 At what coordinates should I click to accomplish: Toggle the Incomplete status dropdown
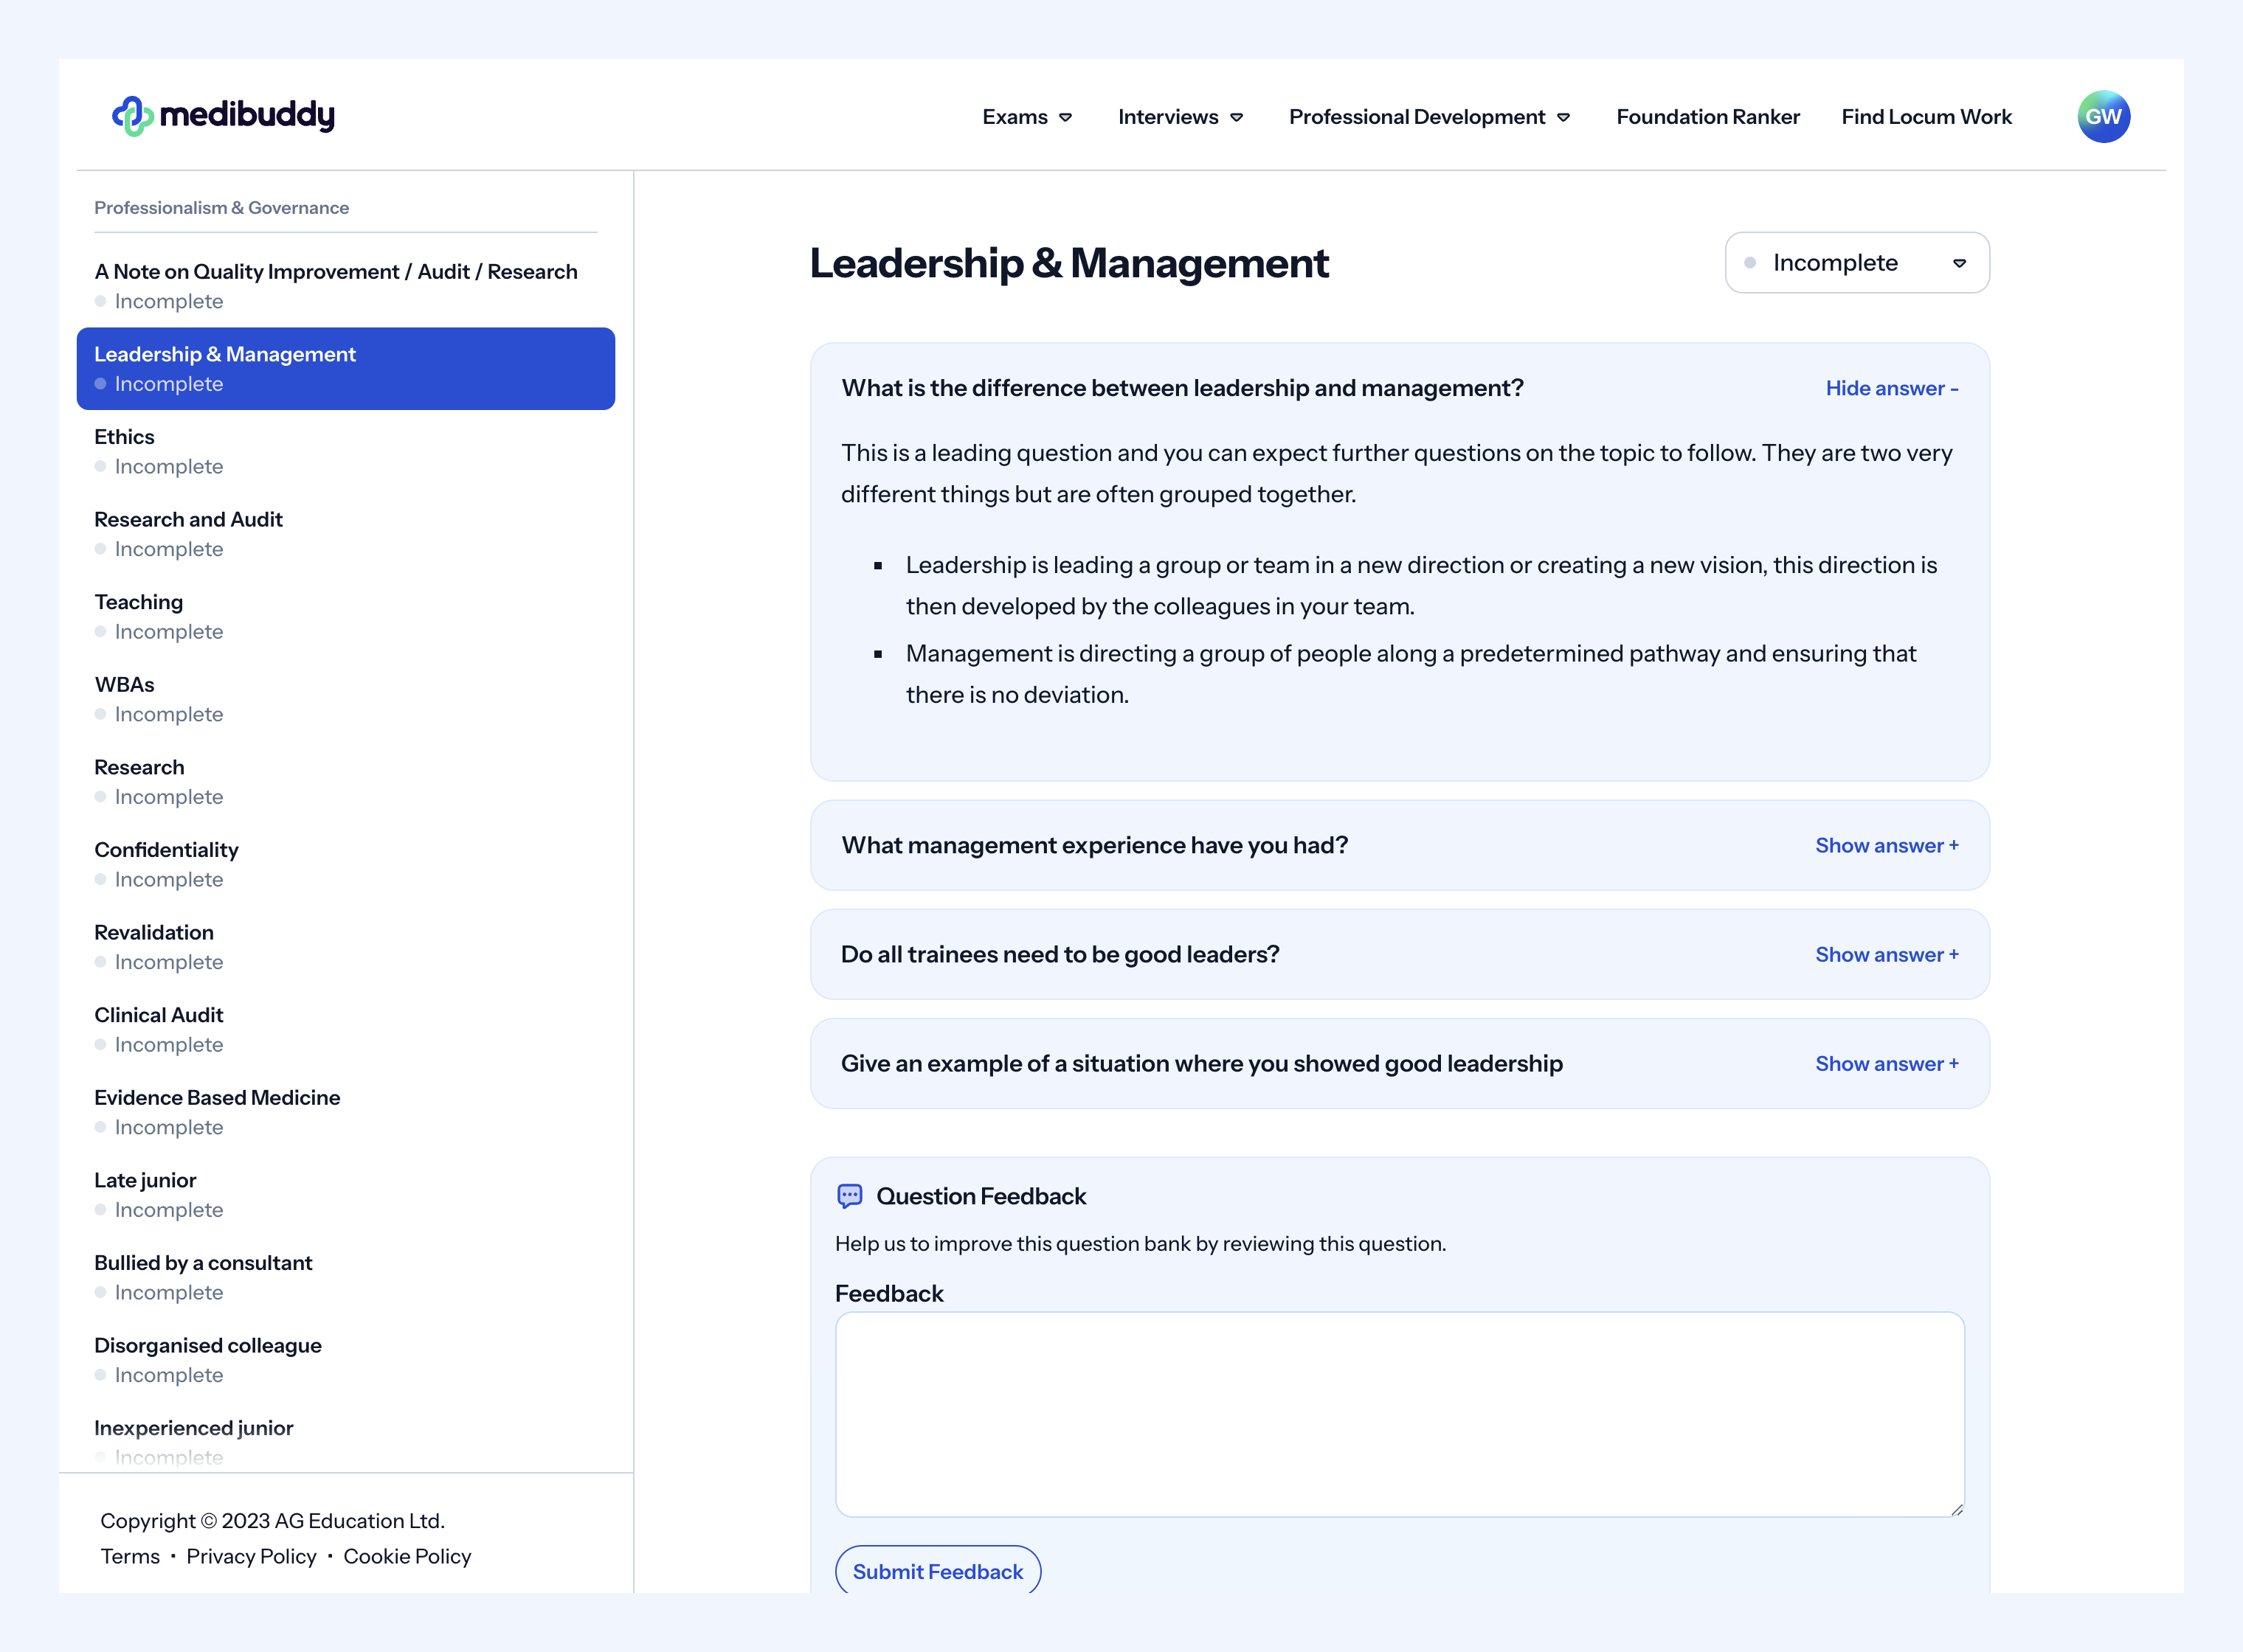pos(1856,261)
